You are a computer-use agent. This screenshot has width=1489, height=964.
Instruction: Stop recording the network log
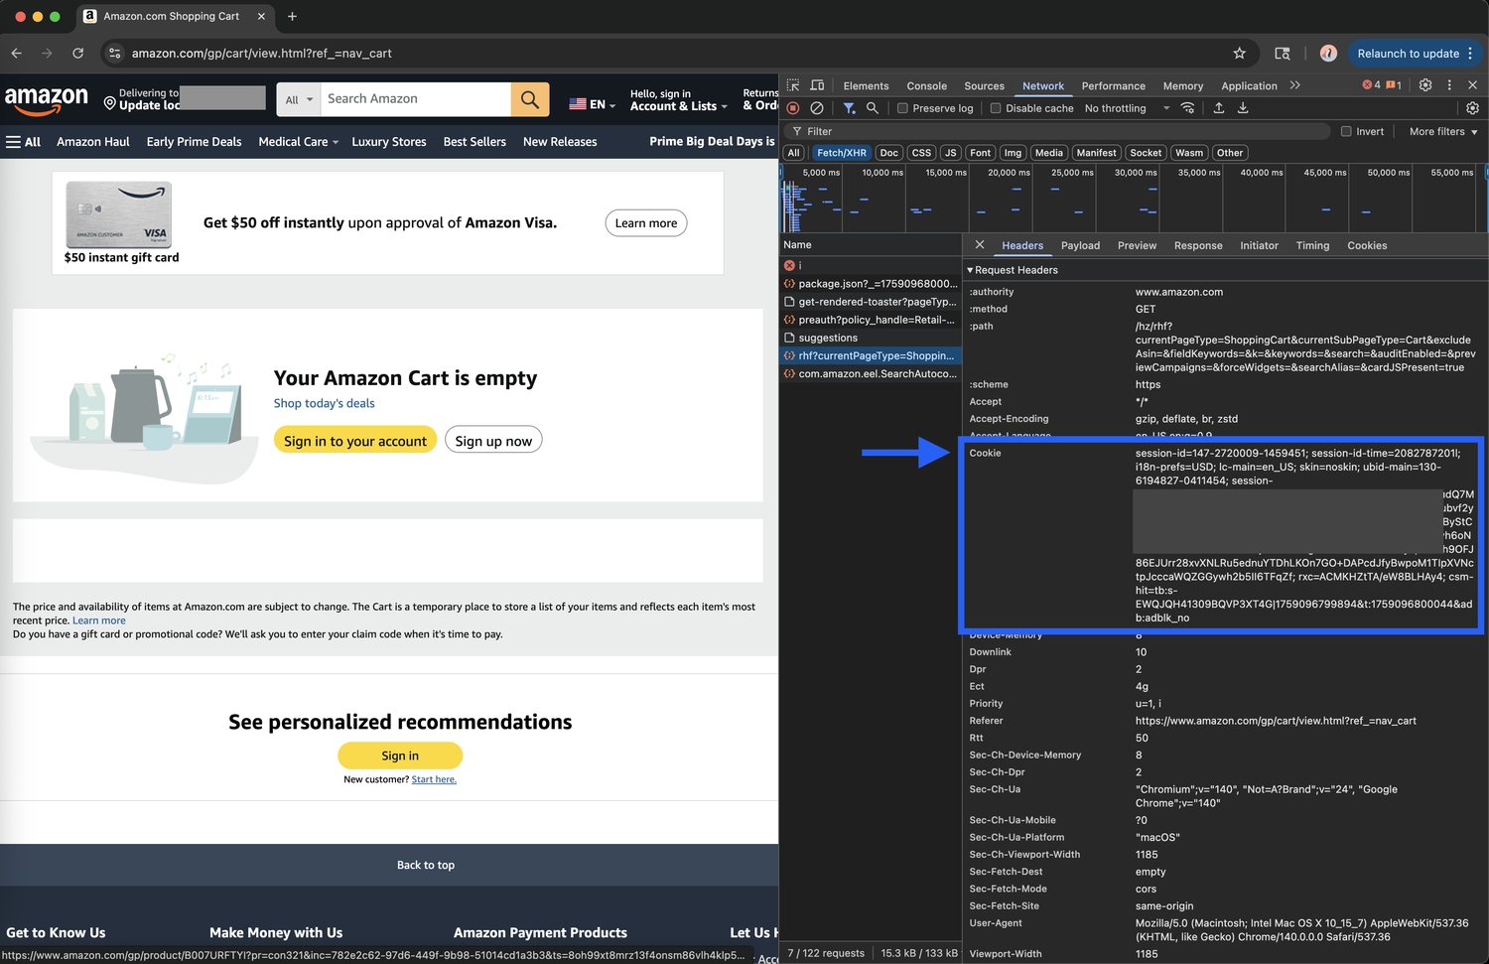(793, 108)
